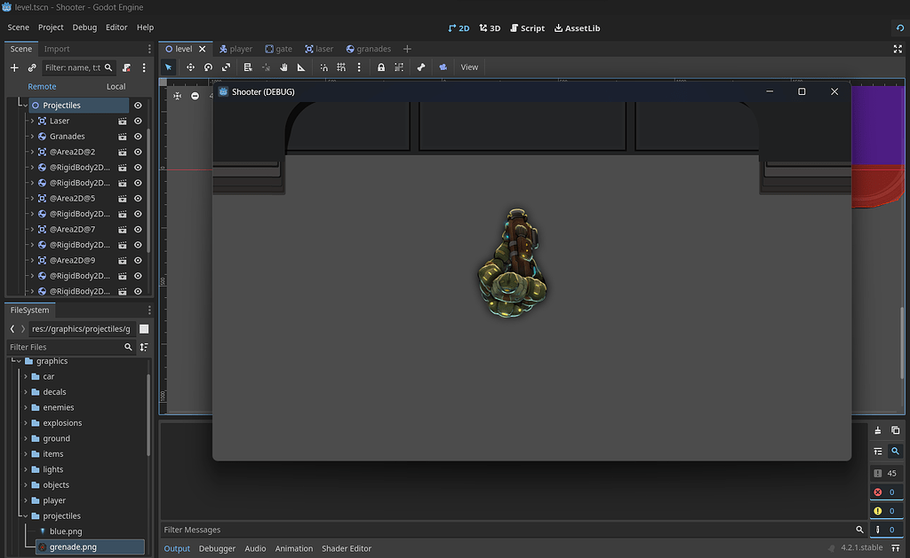Open the AssetLib workspace
This screenshot has width=910, height=558.
pos(577,28)
